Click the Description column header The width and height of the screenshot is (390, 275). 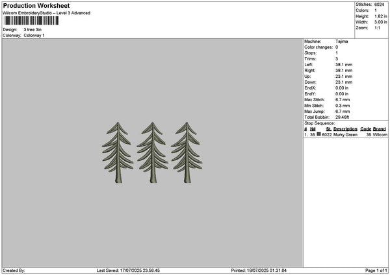pyautogui.click(x=345, y=129)
